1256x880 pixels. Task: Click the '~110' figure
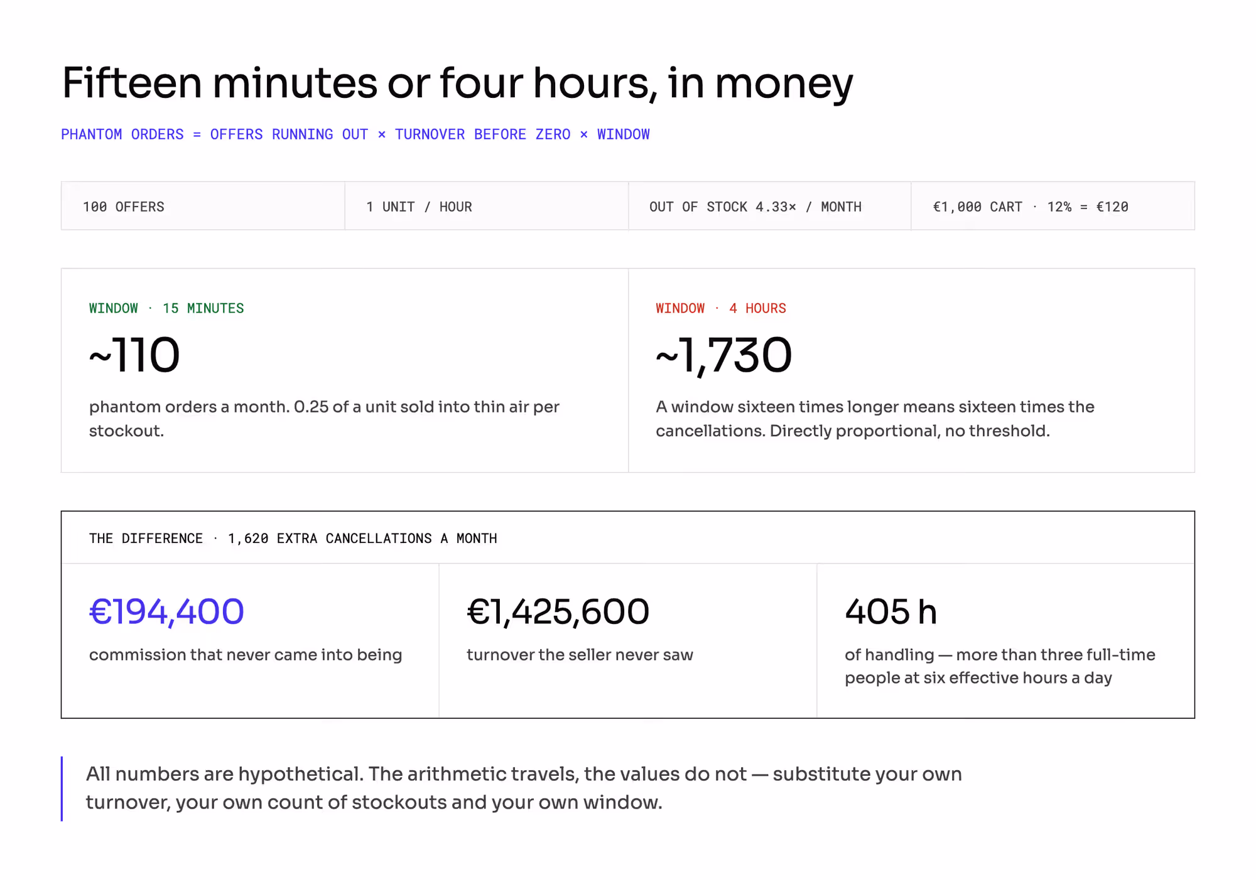point(134,355)
